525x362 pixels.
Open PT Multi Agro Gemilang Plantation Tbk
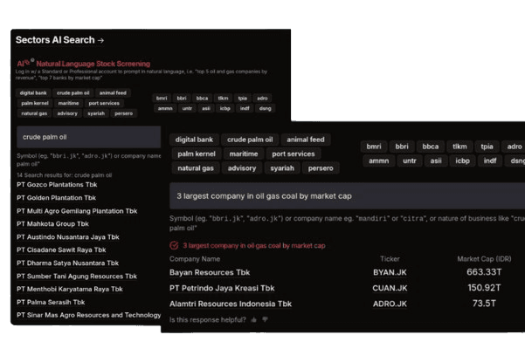[77, 211]
